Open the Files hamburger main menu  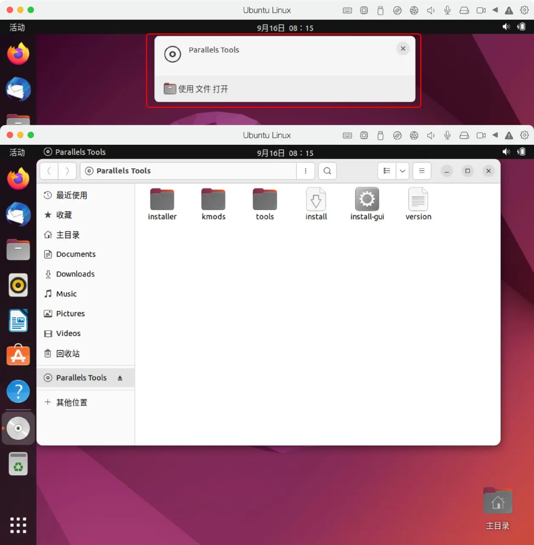pyautogui.click(x=422, y=171)
